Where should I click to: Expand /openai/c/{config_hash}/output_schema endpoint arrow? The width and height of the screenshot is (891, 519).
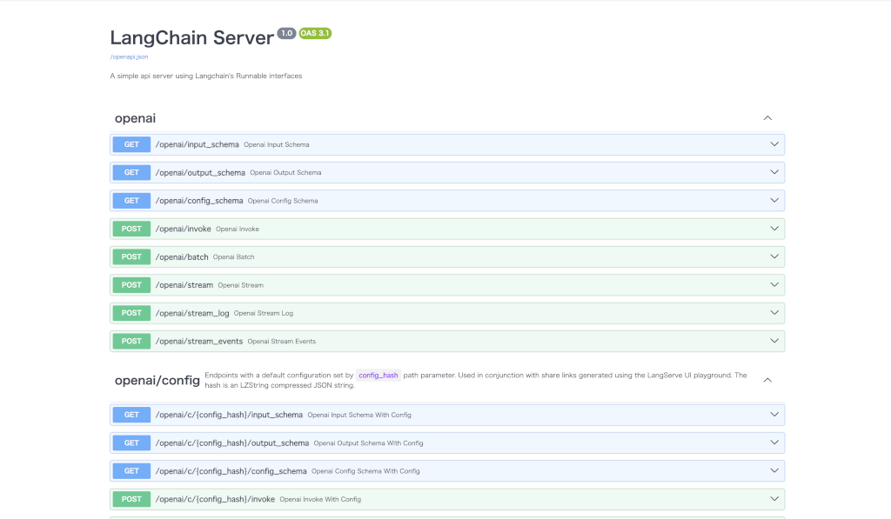coord(774,442)
